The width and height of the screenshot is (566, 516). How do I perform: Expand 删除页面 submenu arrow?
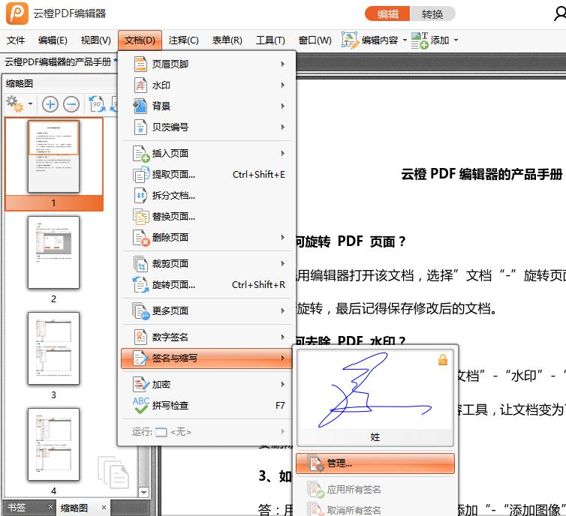coord(283,238)
